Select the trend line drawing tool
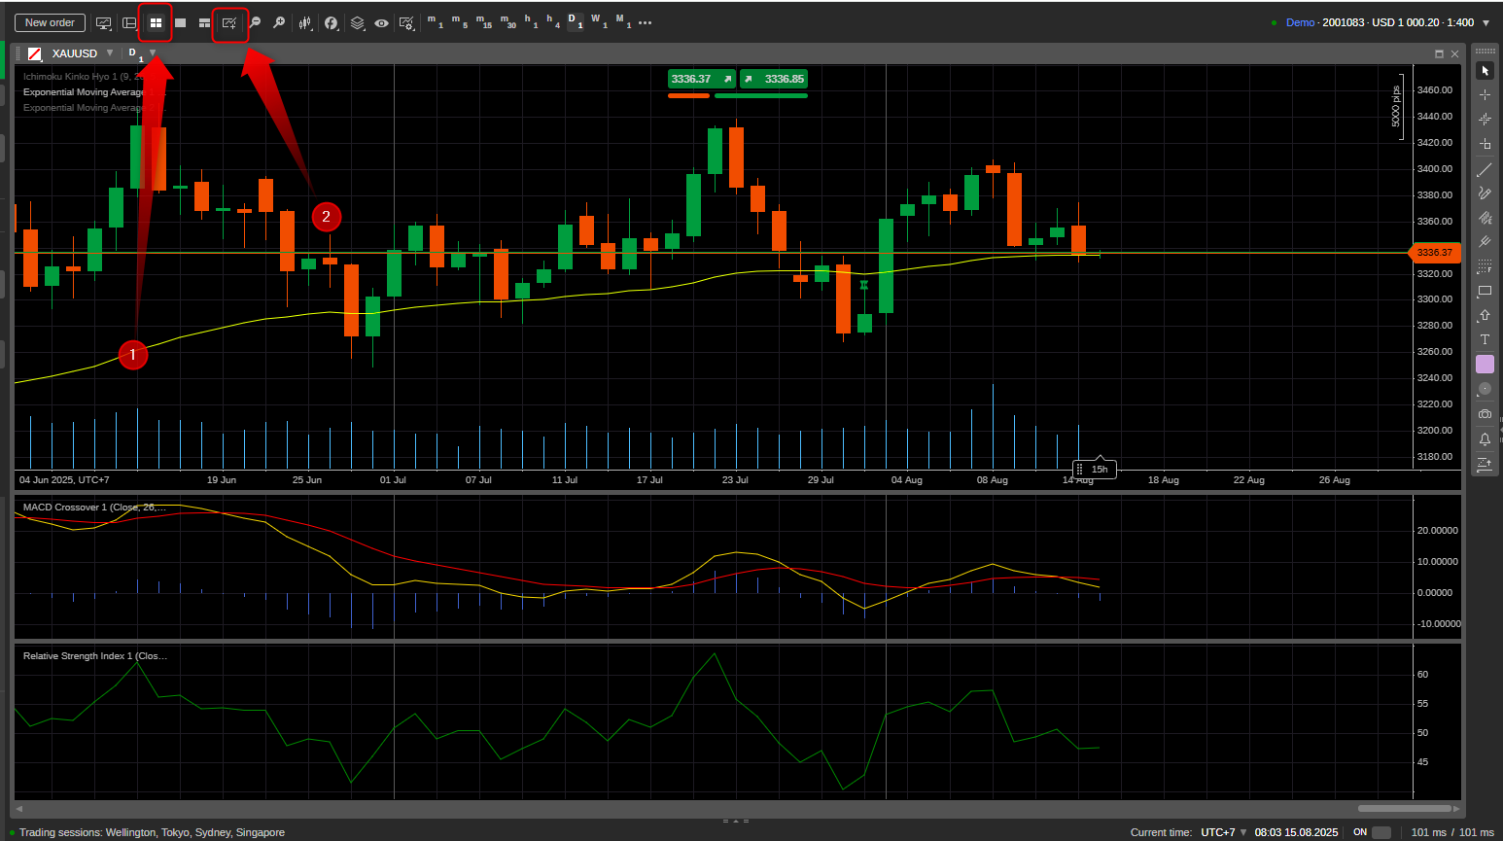The image size is (1503, 841). point(1485,169)
